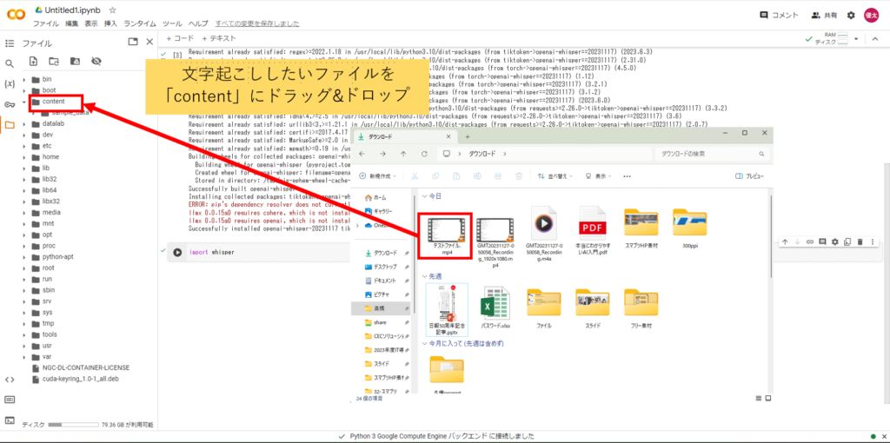The height and width of the screenshot is (443, 890).
Task: Toggle the table of contents sidebar
Action: click(10, 42)
